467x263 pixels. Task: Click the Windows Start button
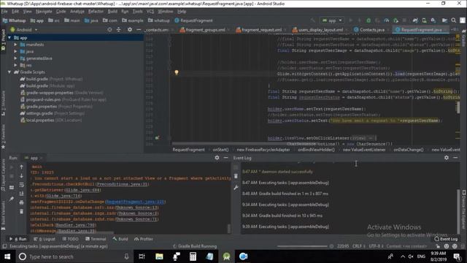[x=7, y=256]
